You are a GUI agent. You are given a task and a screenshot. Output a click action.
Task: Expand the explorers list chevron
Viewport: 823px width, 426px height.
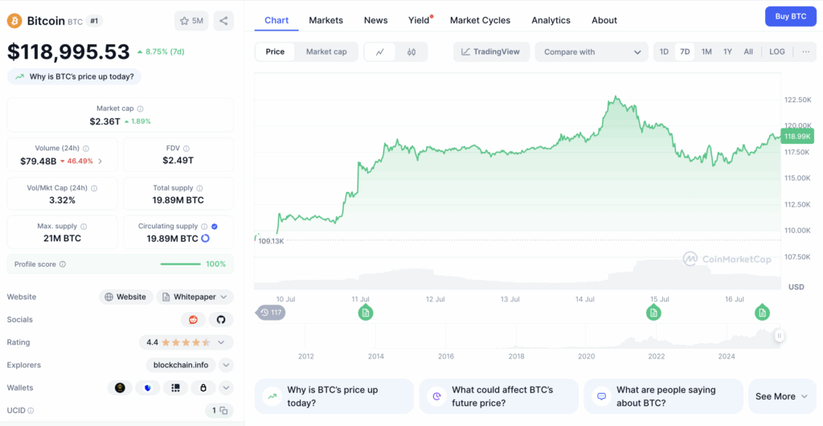tap(226, 365)
